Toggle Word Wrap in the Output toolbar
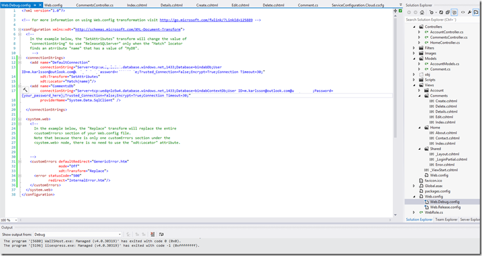482x256 pixels. (161, 234)
